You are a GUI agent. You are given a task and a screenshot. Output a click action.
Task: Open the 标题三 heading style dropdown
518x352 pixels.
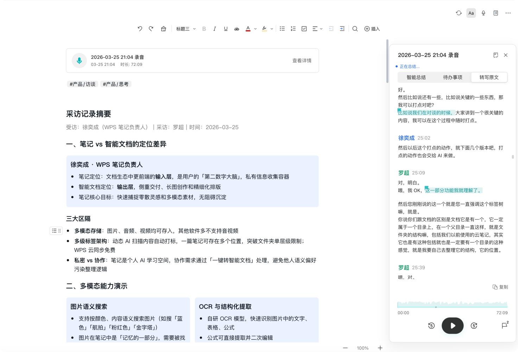(x=185, y=29)
